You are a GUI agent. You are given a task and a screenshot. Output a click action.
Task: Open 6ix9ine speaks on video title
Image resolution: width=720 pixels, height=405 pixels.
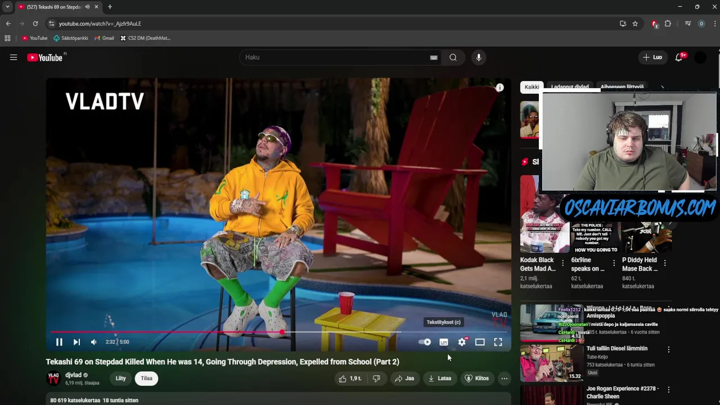click(x=588, y=264)
